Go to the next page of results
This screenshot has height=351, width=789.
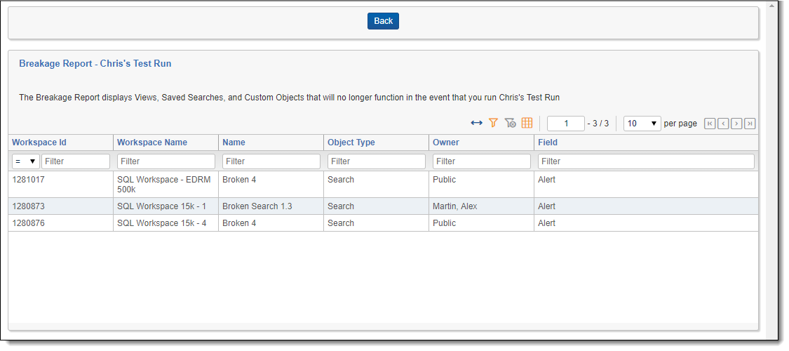736,124
